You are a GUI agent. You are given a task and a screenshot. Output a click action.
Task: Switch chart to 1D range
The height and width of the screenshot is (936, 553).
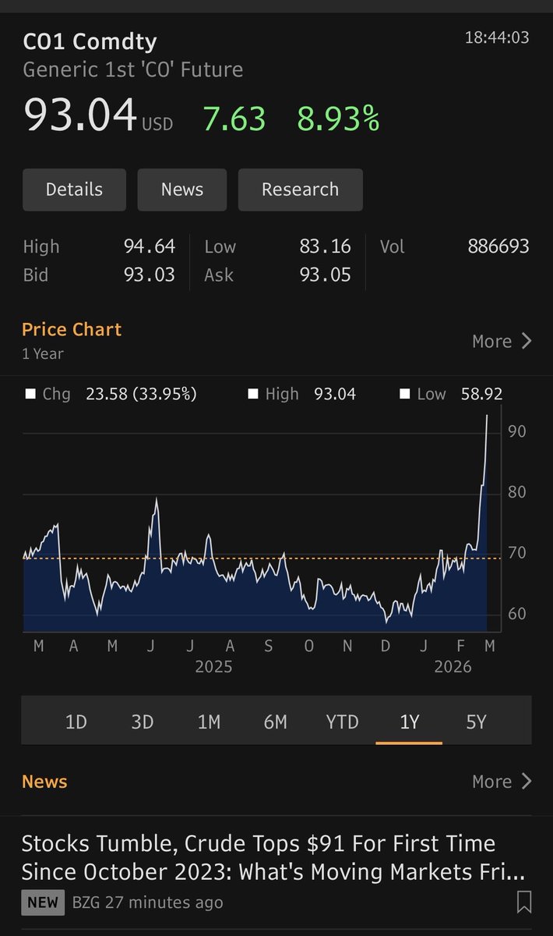coord(76,721)
